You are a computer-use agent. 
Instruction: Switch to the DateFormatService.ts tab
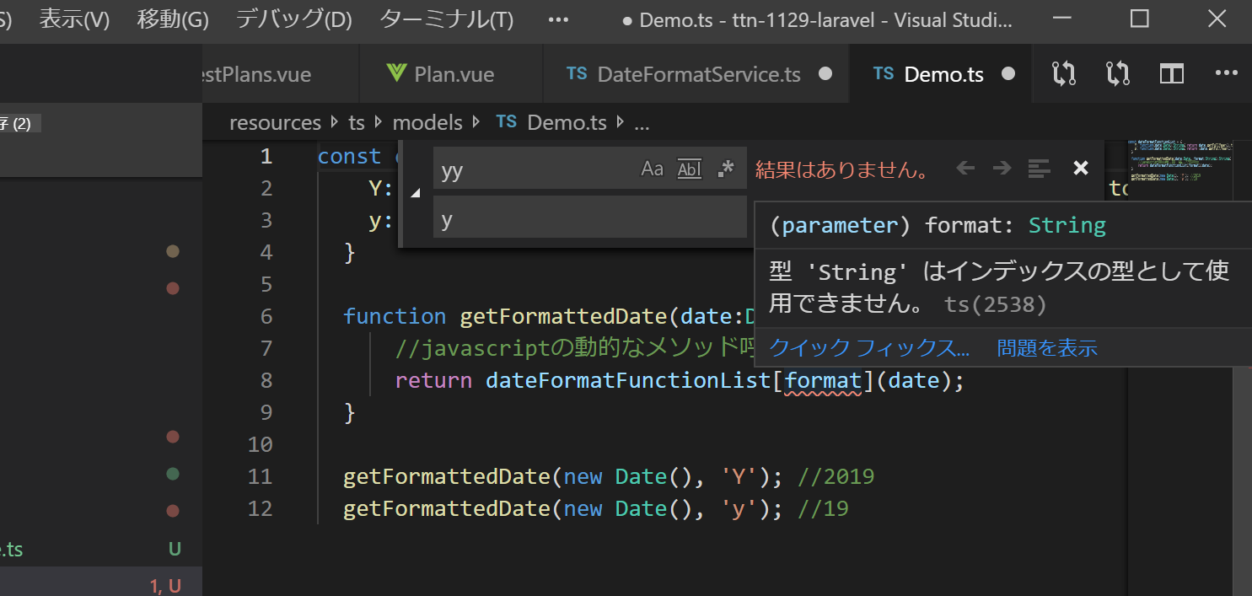696,74
